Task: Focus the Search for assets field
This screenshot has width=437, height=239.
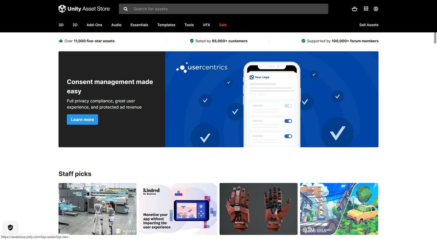Action: 224,9
